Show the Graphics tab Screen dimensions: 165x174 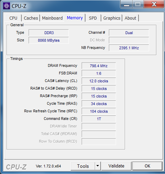tap(112, 18)
